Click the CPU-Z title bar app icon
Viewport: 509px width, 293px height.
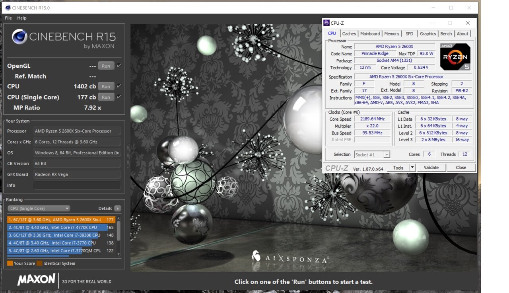point(326,23)
